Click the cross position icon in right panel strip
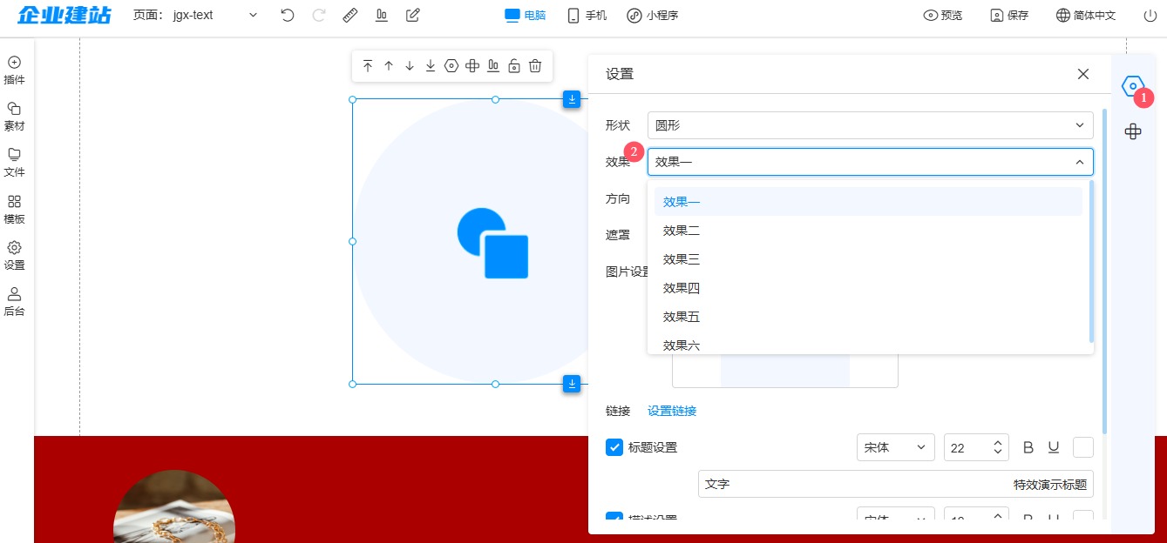This screenshot has width=1167, height=543. tap(1133, 131)
